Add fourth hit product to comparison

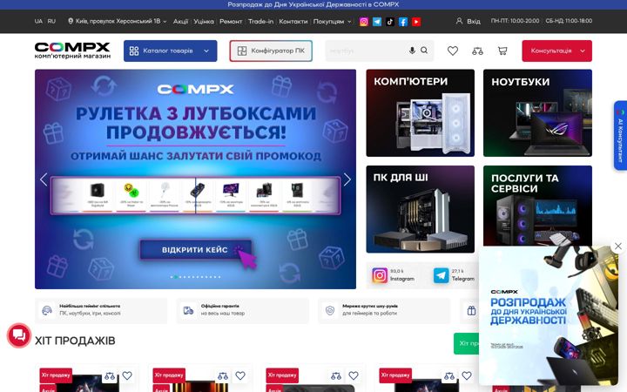coord(449,375)
